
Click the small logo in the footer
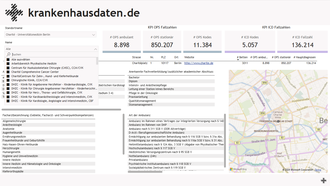(323, 180)
